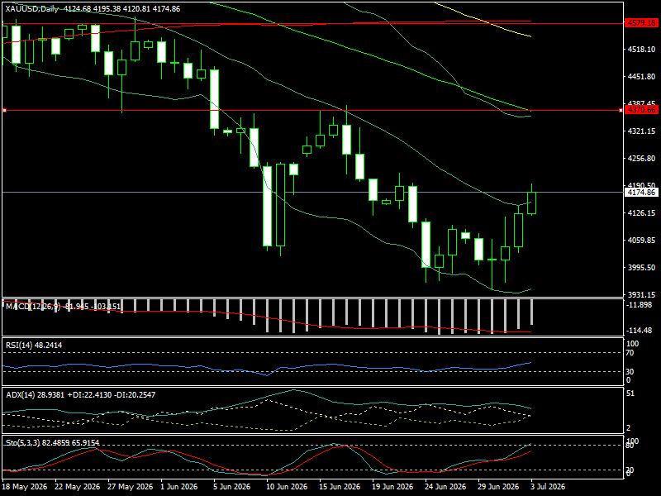Screen dimensions: 661x496
Task: Click the right-end handle of the 4370.66 line
Action: pos(621,111)
